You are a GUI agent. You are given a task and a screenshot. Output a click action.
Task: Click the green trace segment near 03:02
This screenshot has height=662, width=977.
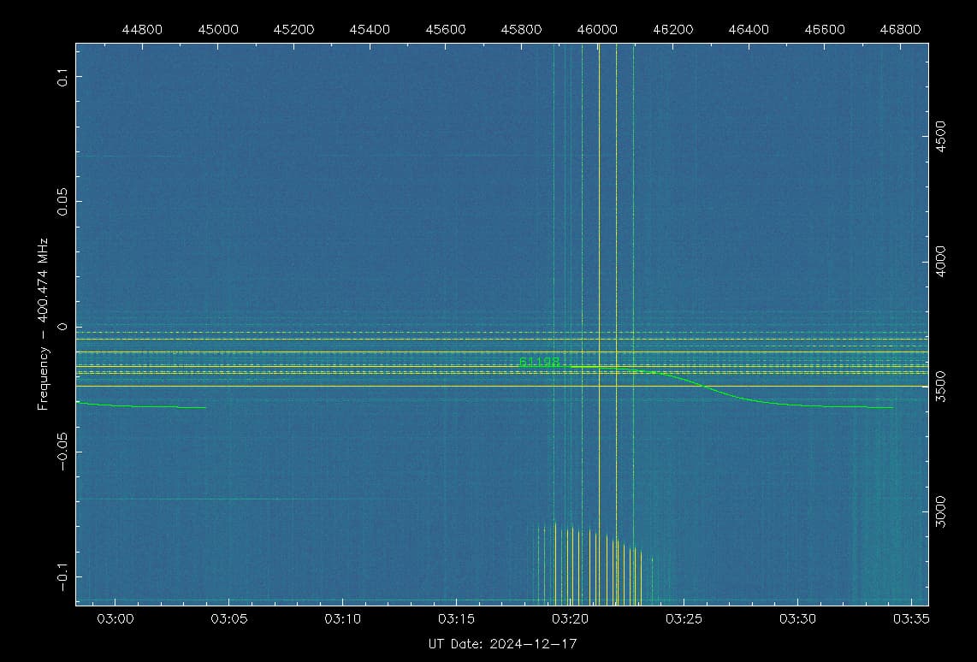140,405
